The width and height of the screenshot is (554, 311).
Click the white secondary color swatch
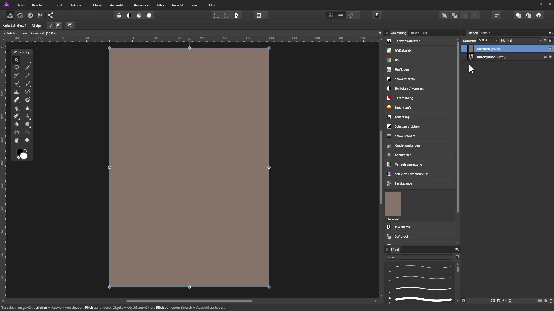(x=24, y=156)
